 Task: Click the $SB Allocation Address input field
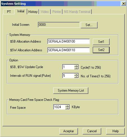tap(69, 41)
